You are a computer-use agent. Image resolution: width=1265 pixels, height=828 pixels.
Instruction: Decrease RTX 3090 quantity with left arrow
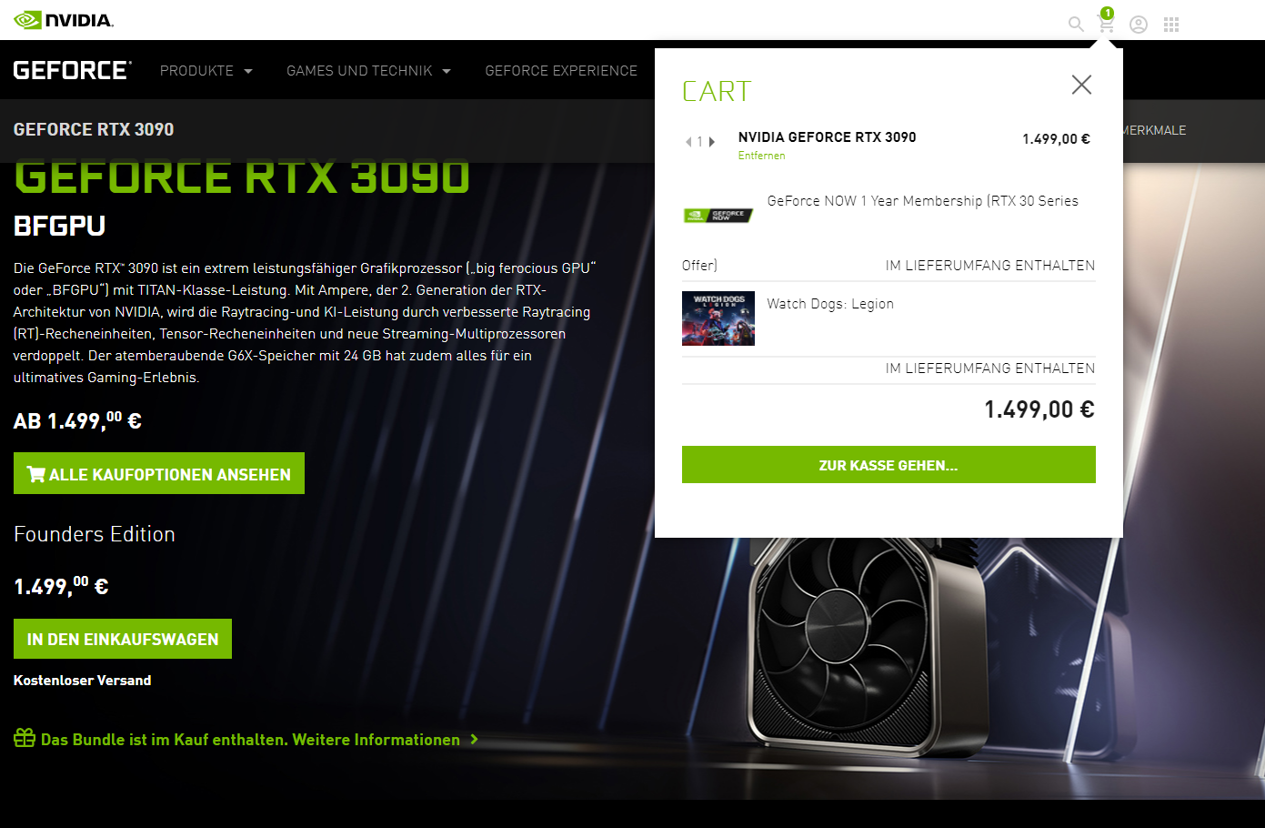coord(689,142)
